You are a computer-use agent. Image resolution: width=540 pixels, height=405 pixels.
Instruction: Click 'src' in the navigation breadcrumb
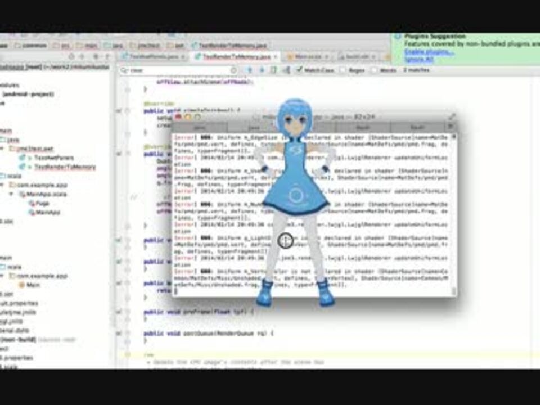point(62,46)
